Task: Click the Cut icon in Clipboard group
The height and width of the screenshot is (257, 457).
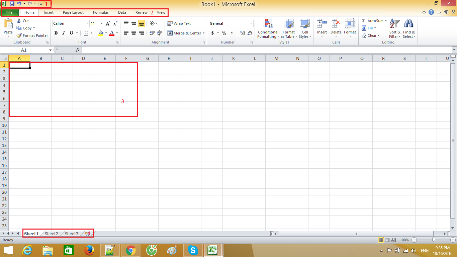Action: click(20, 20)
